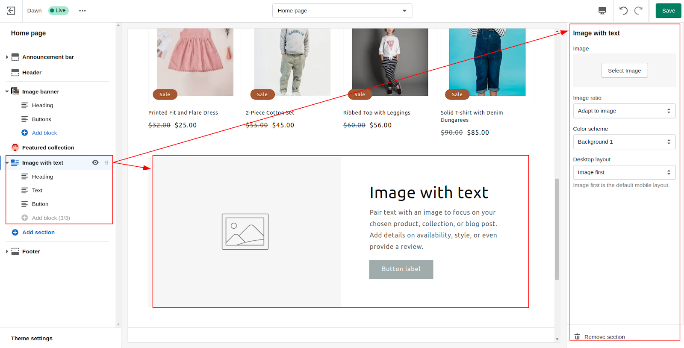Click the Image banner section icon
Image resolution: width=684 pixels, height=348 pixels.
(x=15, y=91)
